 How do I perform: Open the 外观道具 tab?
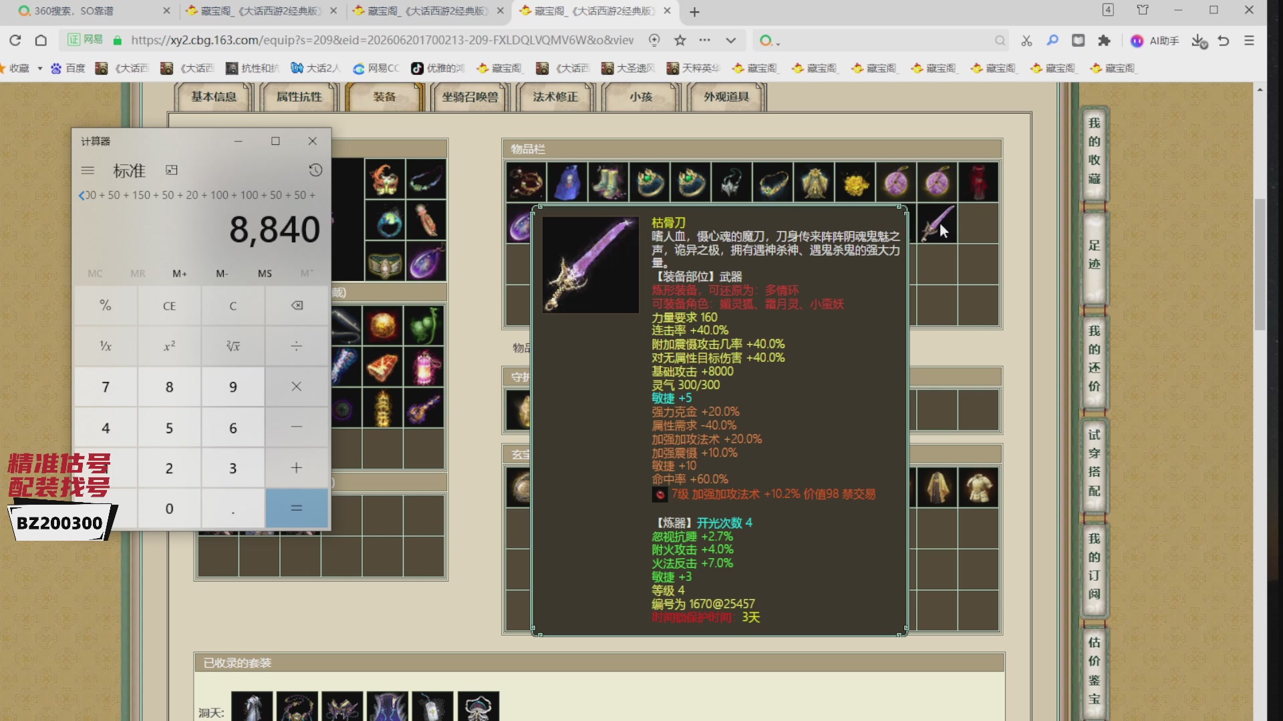(726, 97)
